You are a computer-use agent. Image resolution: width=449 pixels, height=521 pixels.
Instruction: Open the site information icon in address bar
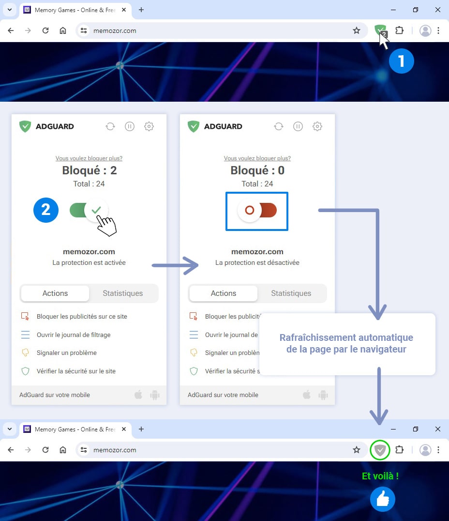point(83,30)
